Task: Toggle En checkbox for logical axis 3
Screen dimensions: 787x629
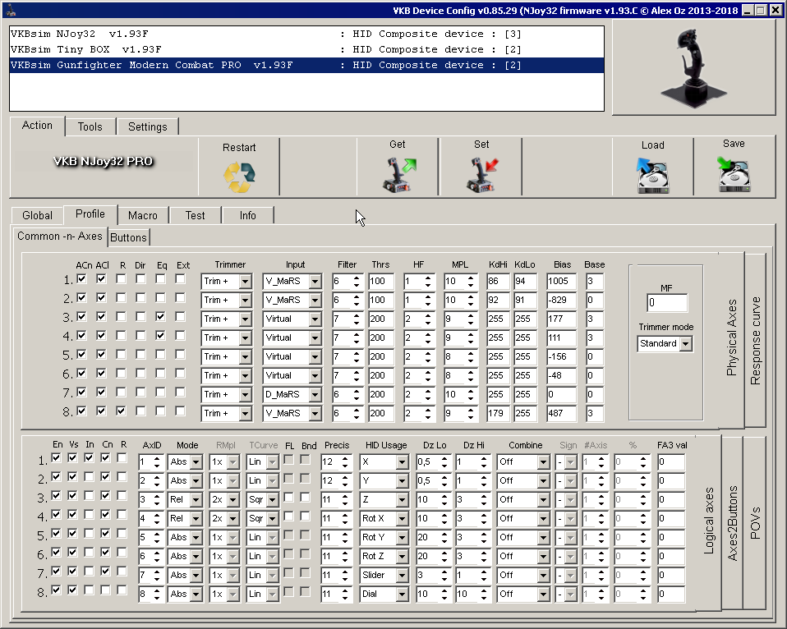Action: coord(56,496)
